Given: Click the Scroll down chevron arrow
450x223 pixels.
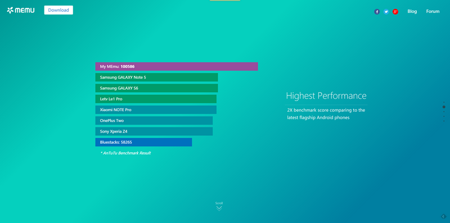Looking at the screenshot, I should 219,208.
